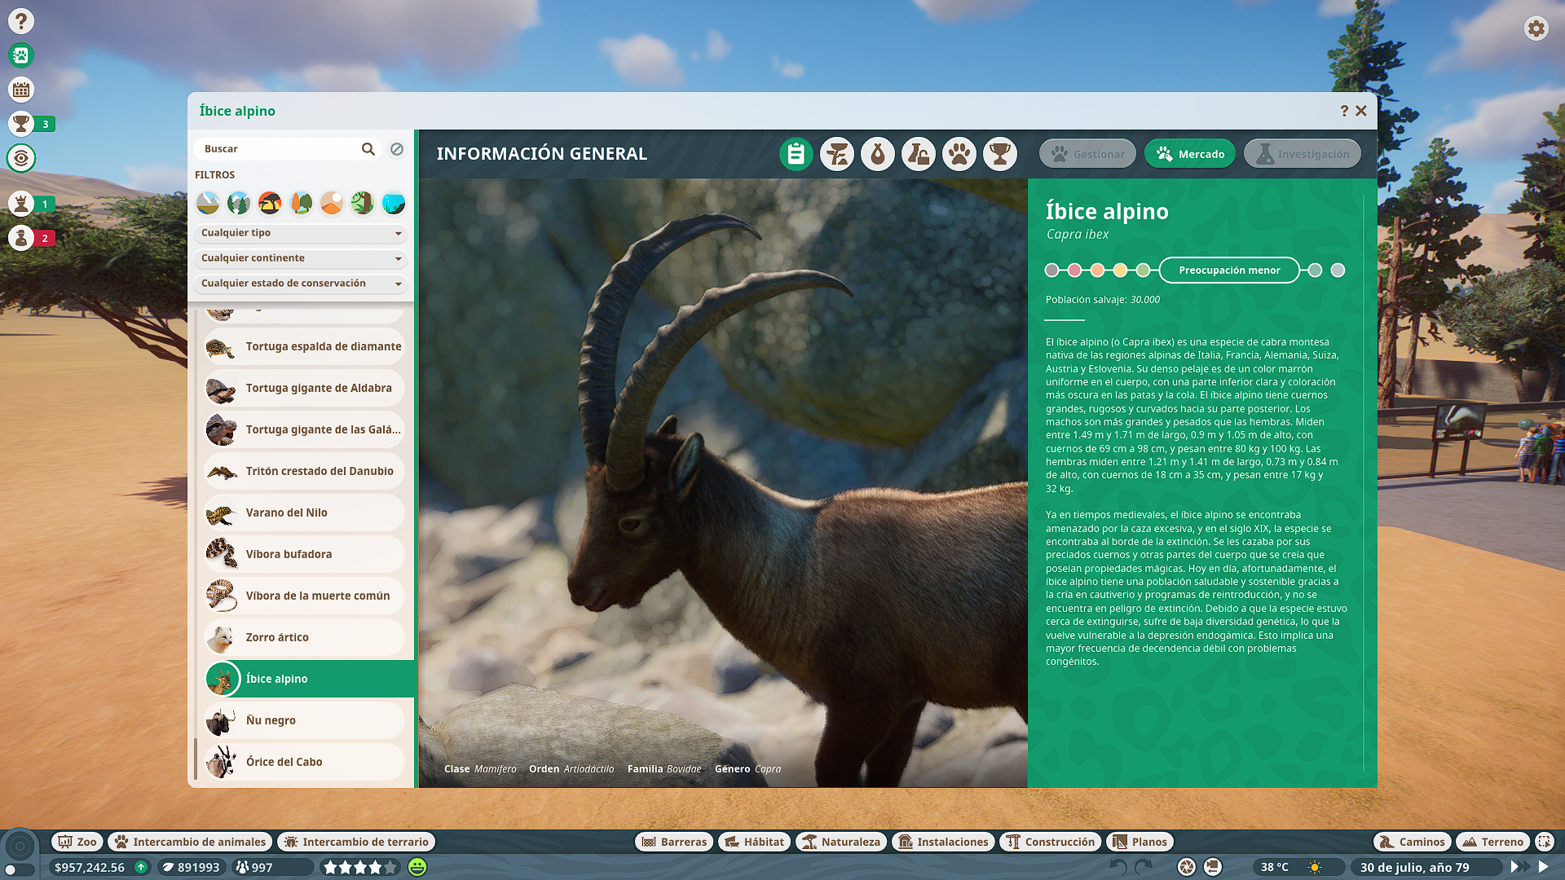1565x880 pixels.
Task: Open Intercambio de animales
Action: 190,842
